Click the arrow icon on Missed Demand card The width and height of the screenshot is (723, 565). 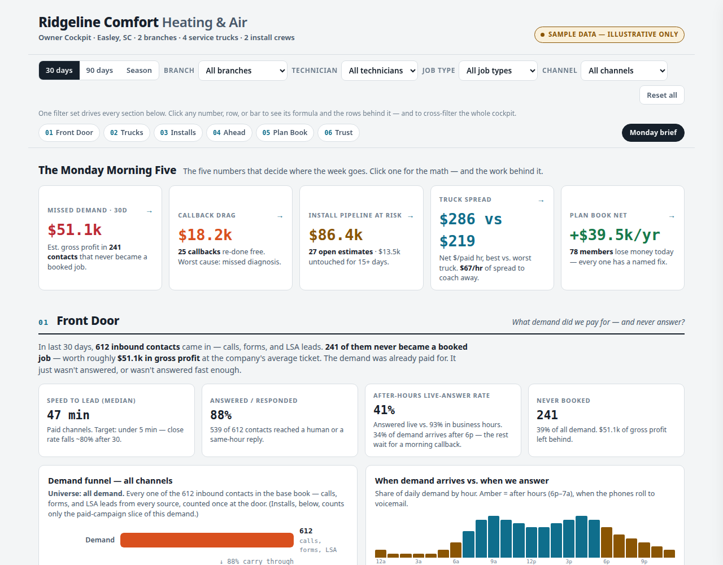click(x=150, y=211)
